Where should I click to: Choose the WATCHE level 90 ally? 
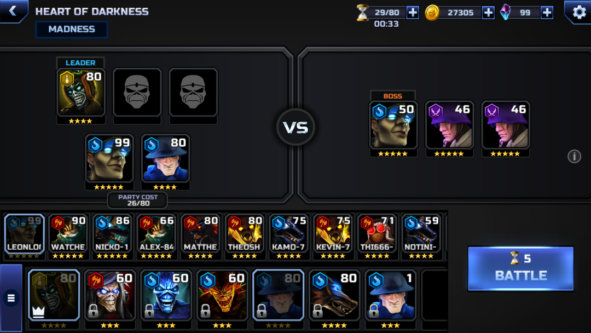point(68,237)
